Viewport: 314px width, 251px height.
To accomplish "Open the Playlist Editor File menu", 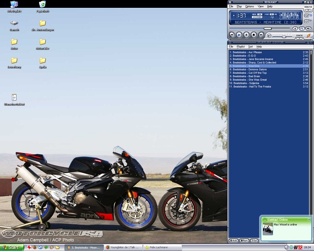I will pos(231,47).
